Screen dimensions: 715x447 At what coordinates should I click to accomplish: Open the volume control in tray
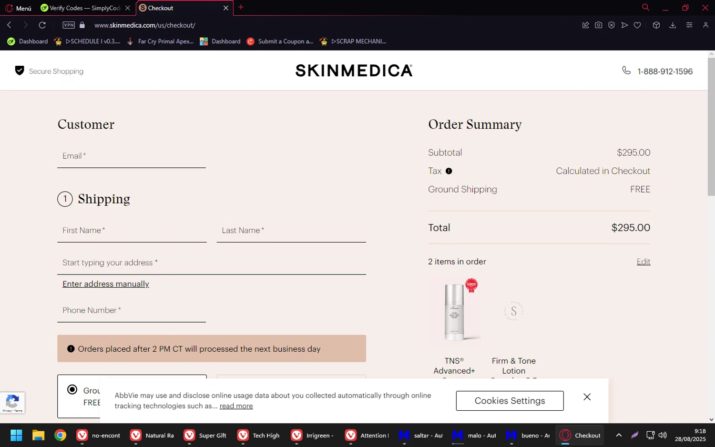pyautogui.click(x=663, y=435)
